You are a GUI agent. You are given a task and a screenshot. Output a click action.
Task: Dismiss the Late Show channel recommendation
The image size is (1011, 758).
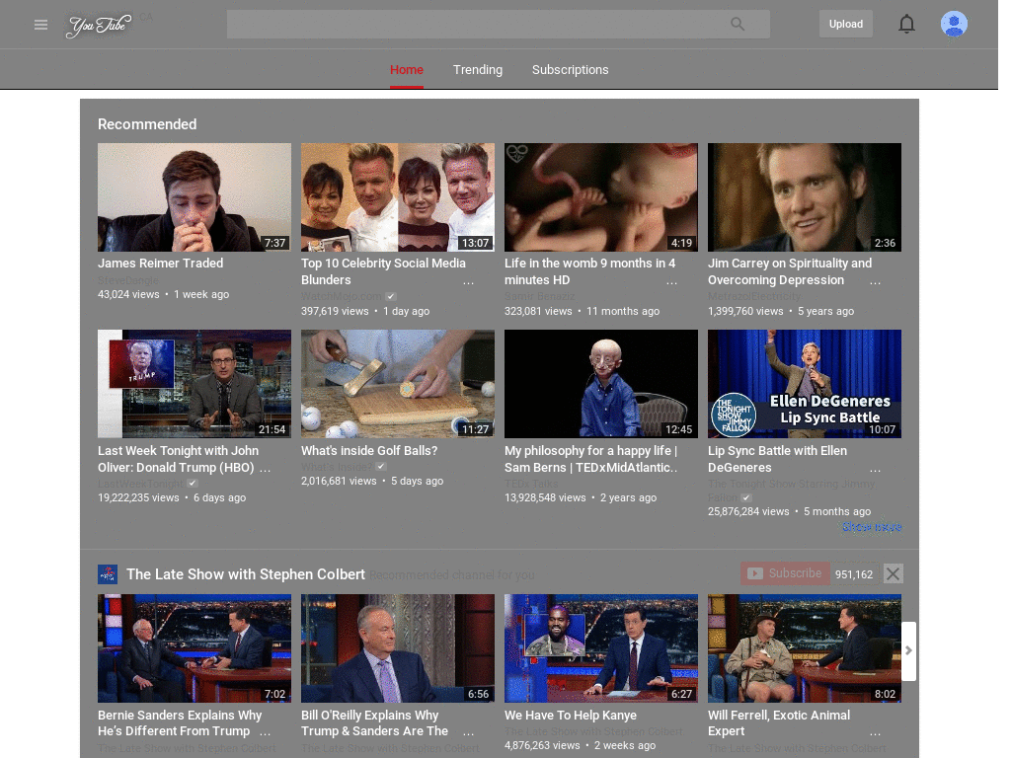[x=893, y=573]
